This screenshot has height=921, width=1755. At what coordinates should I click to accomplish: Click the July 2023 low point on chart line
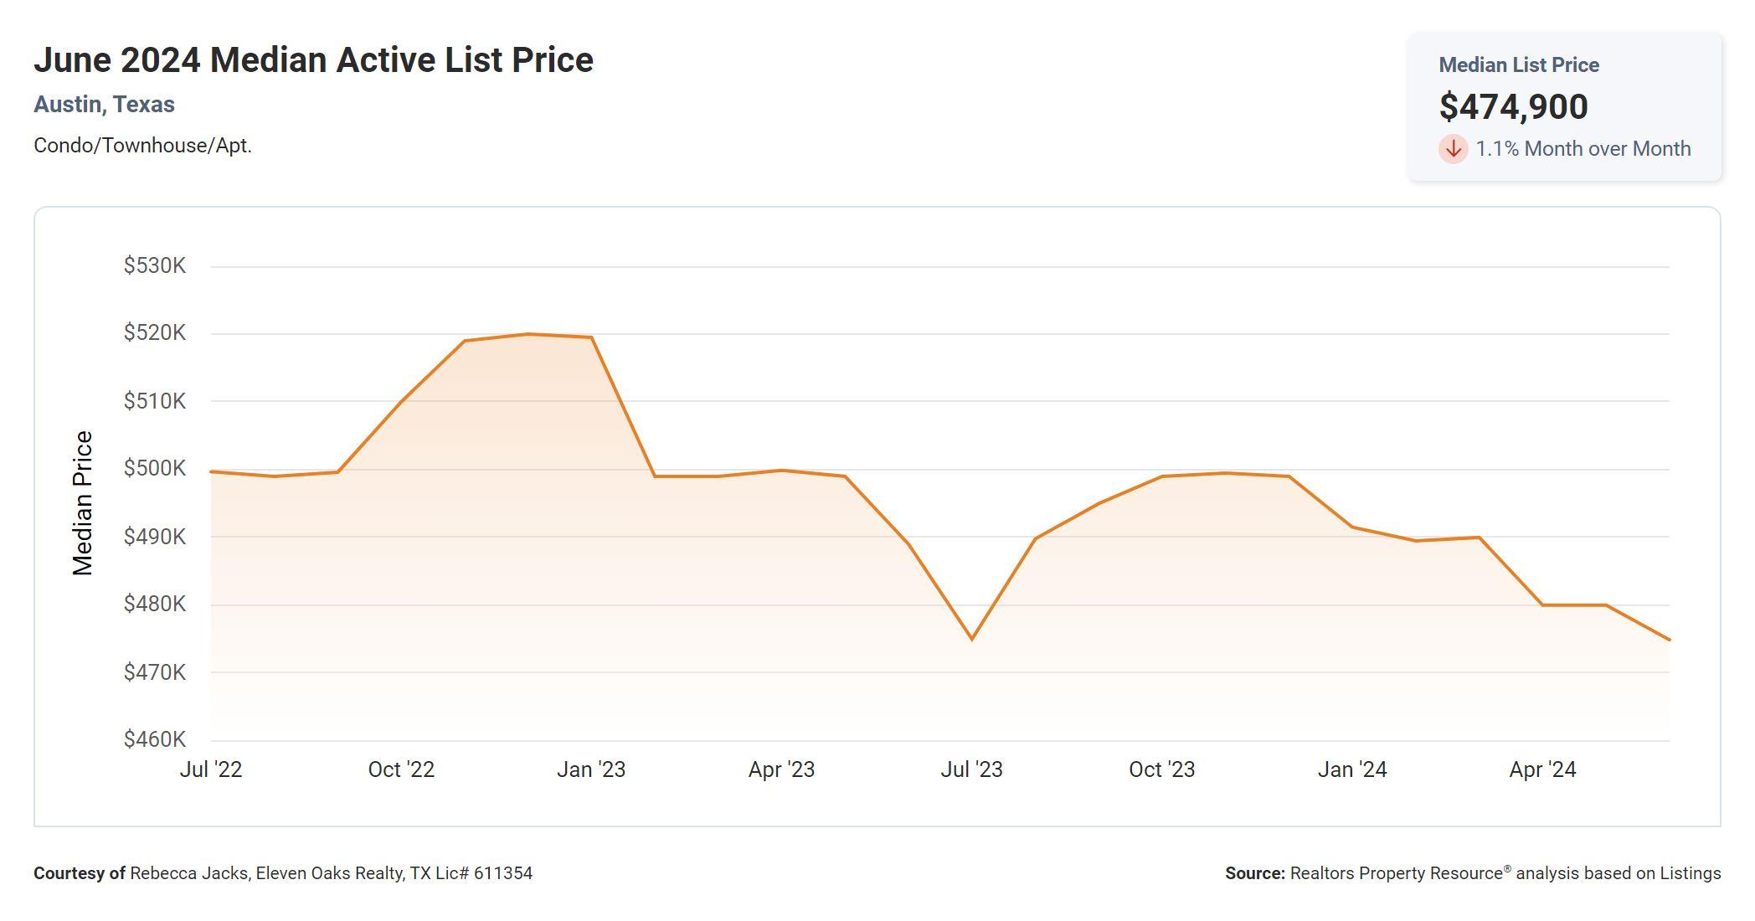(x=972, y=640)
